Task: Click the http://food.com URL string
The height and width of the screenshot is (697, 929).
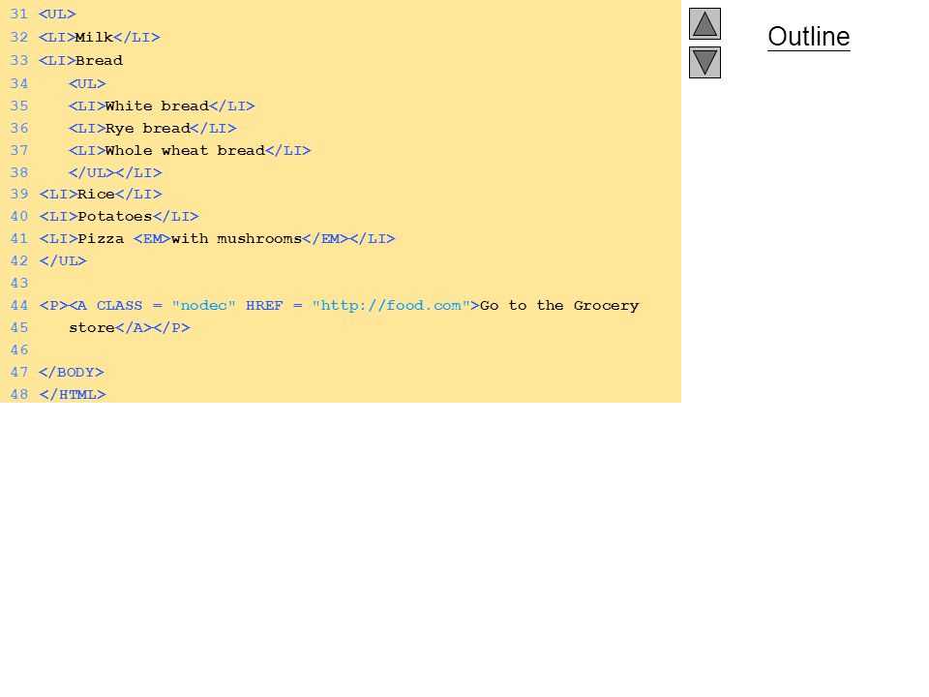Action: coord(391,306)
